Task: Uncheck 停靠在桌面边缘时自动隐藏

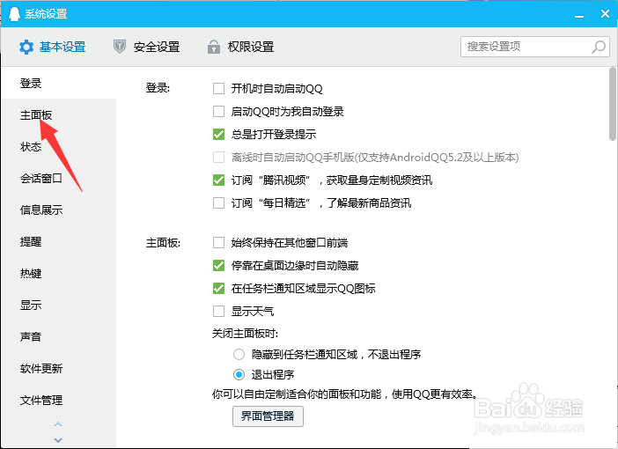Action: [x=218, y=265]
